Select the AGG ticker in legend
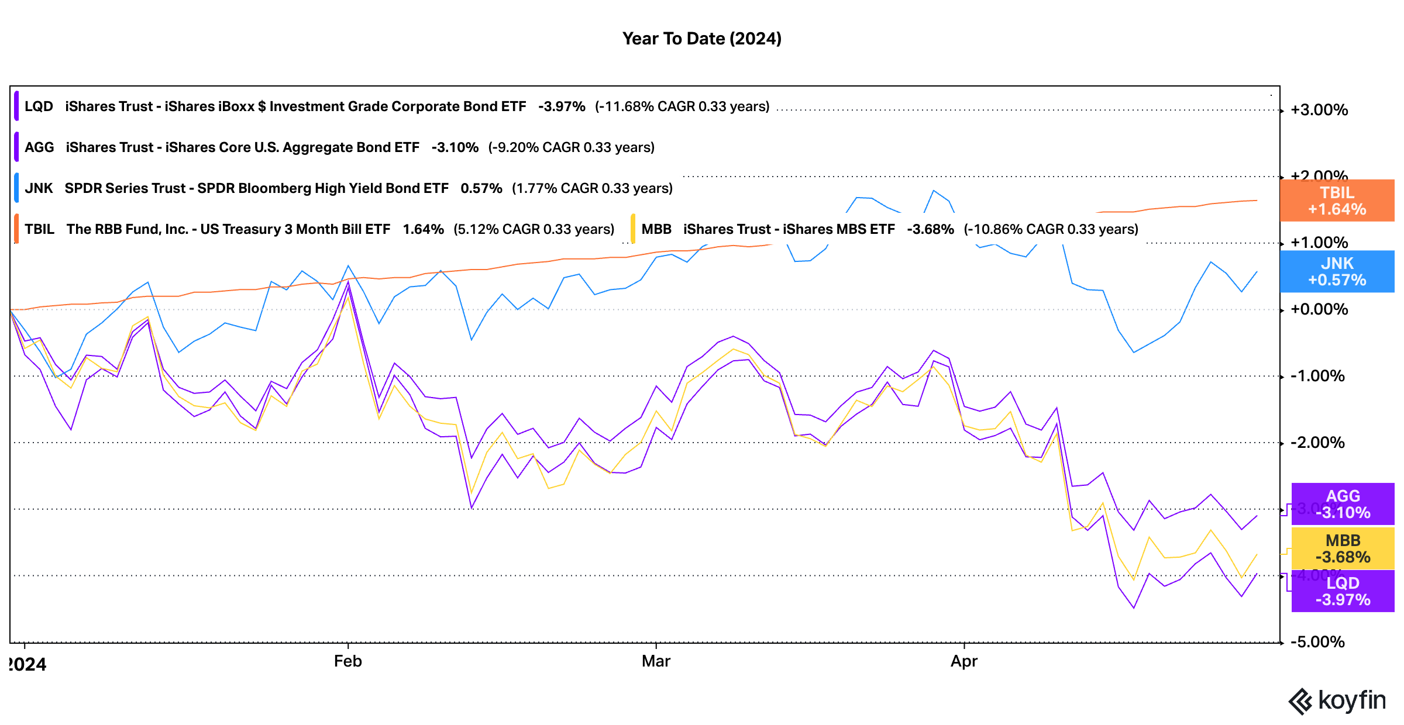The width and height of the screenshot is (1404, 725). pyautogui.click(x=39, y=147)
